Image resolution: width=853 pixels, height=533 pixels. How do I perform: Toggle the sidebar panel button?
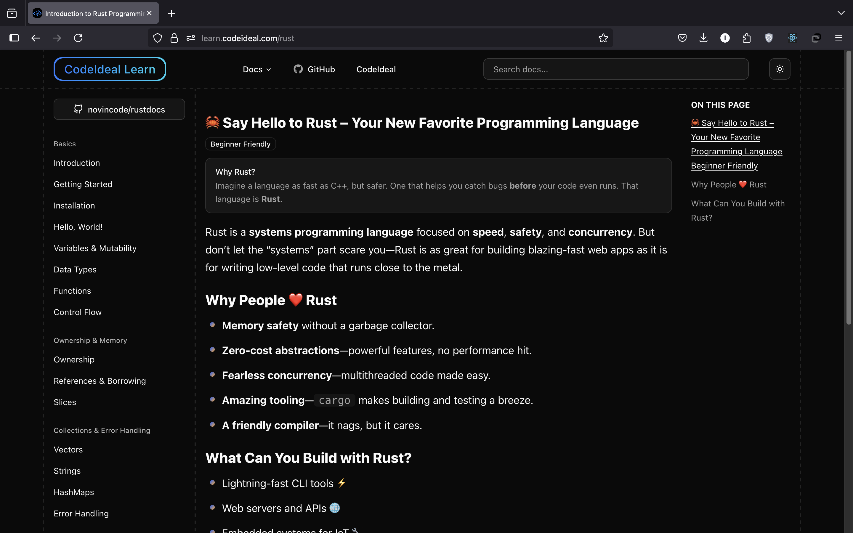pyautogui.click(x=14, y=38)
